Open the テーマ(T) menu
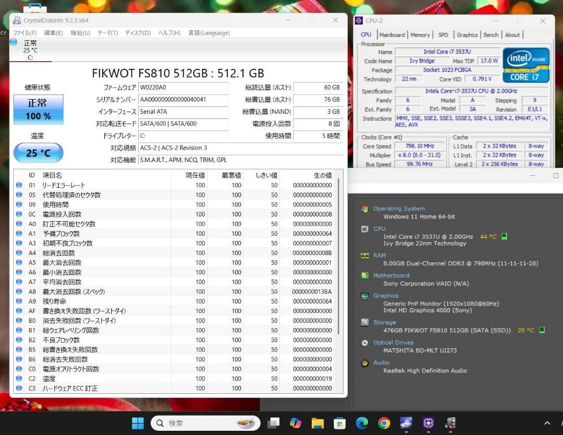This screenshot has height=435, width=563. pos(106,32)
